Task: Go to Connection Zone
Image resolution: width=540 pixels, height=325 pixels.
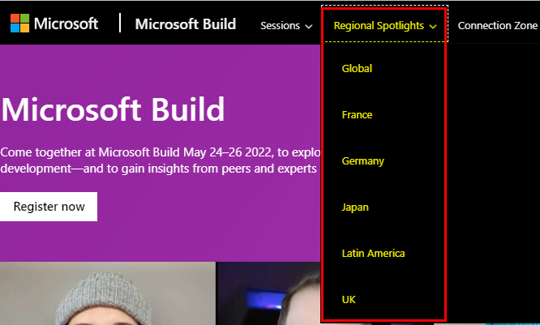Action: 497,26
